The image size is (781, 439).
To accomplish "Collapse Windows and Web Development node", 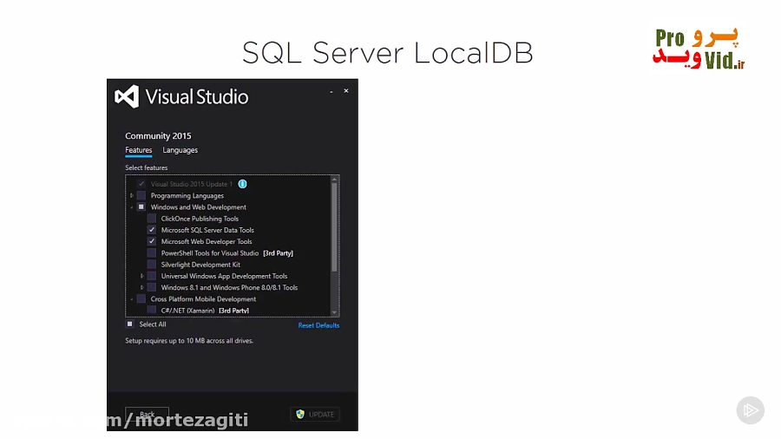I will pyautogui.click(x=132, y=207).
